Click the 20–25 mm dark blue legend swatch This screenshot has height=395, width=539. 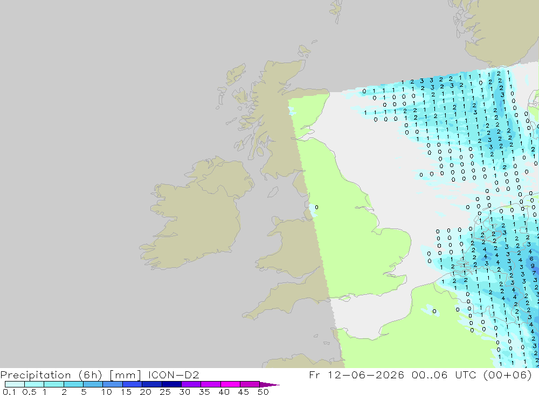[151, 384]
